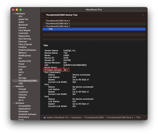158x134 pixels.
Task: Select Volumes under Network
Action: pos(23,95)
